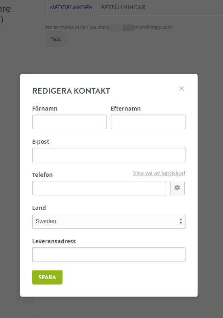The image size is (223, 318).
Task: Click the Telefon field label
Action: click(42, 175)
